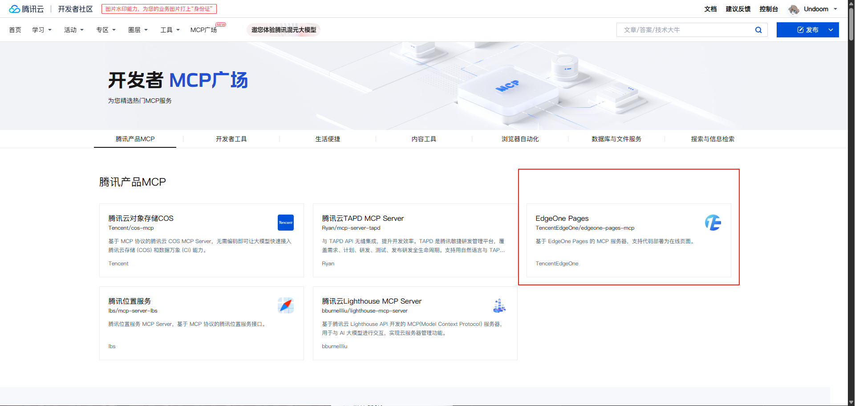This screenshot has height=406, width=855.
Task: Click the 开发者社区 header link
Action: pyautogui.click(x=75, y=9)
